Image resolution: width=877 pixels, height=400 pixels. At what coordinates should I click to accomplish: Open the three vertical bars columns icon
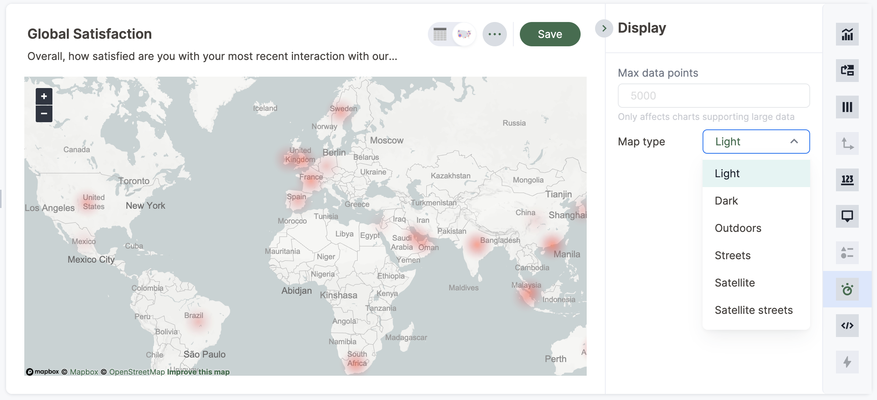coord(847,107)
